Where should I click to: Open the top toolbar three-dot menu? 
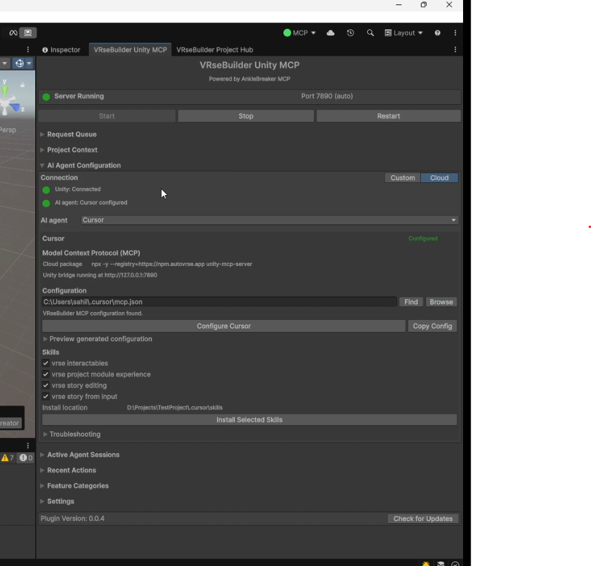click(x=455, y=33)
